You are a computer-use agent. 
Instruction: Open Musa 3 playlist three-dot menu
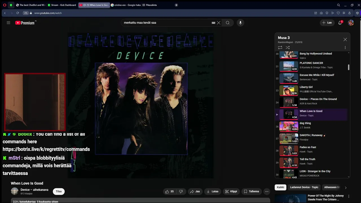pos(345,48)
